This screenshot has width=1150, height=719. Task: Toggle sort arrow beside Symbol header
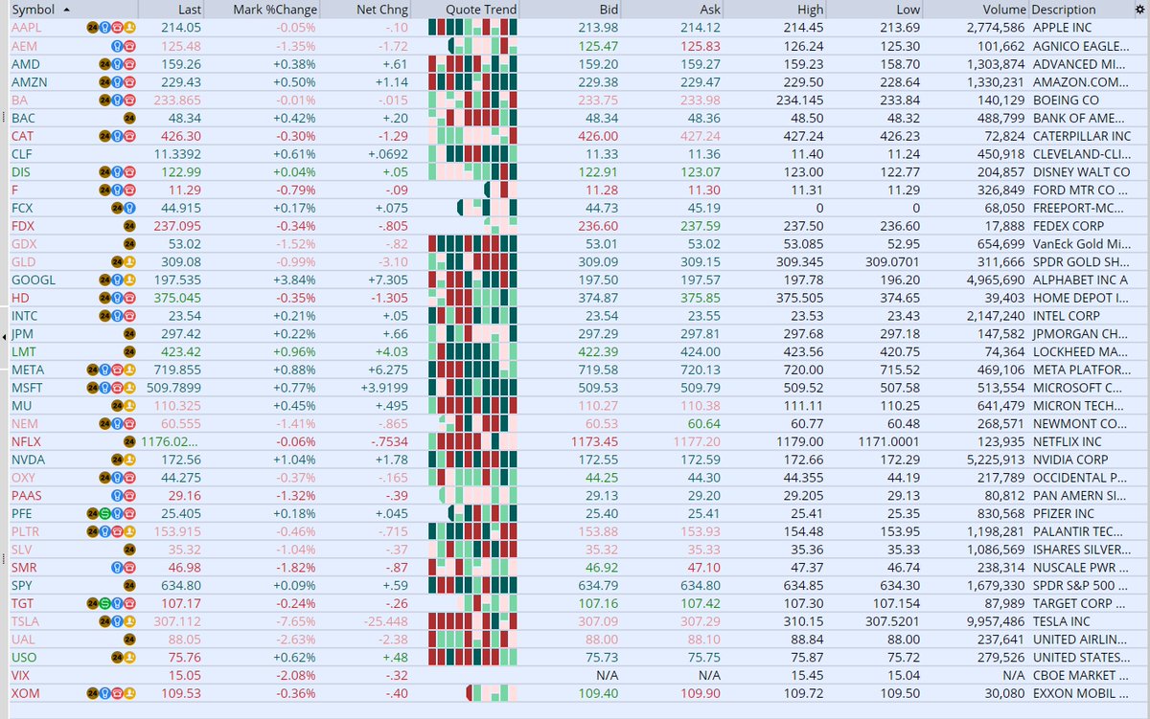coord(64,10)
